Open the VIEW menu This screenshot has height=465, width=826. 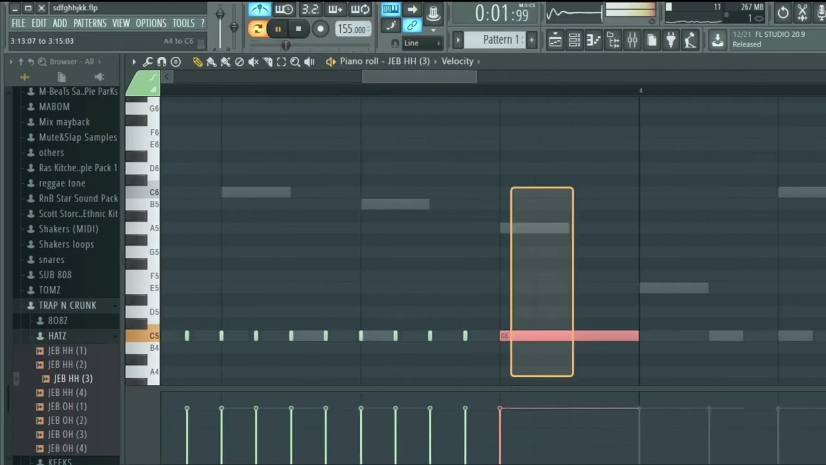121,23
